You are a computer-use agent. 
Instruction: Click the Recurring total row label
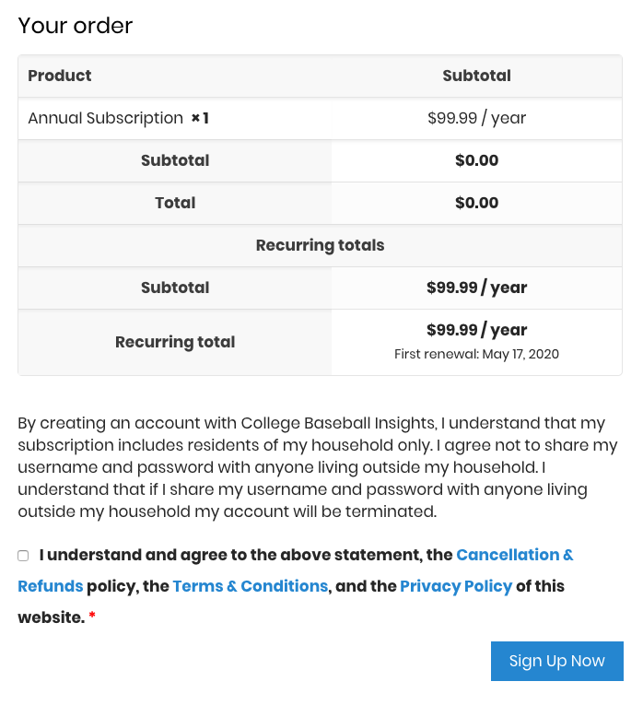pos(175,342)
